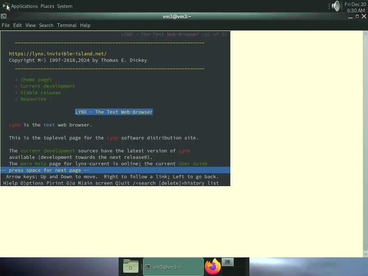Open the System menu
Image resolution: width=368 pixels, height=276 pixels.
[x=65, y=6]
